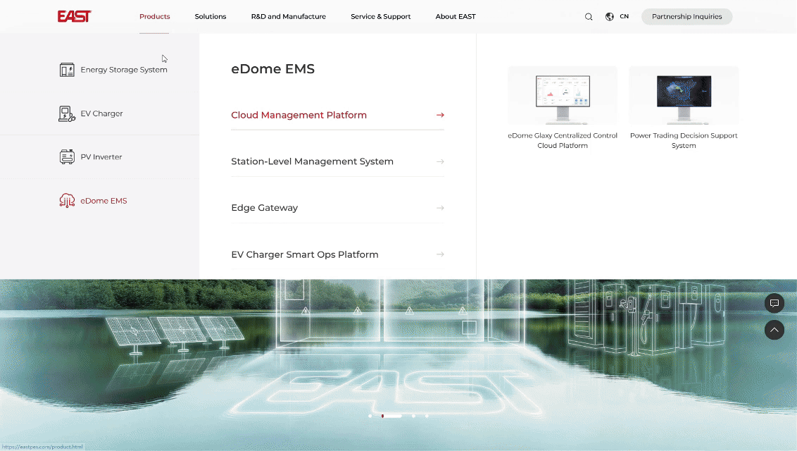Viewport: 797px width, 451px height.
Task: Click the EV Charger icon
Action: [67, 113]
